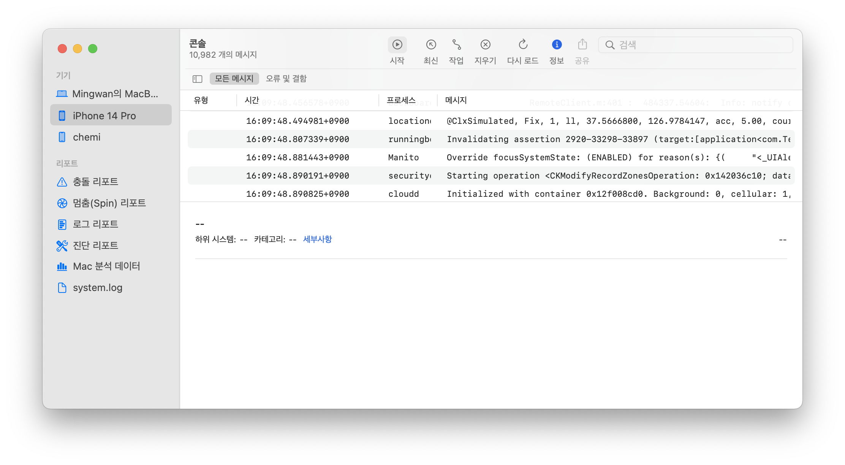Click the 작업 activities icon
This screenshot has height=465, width=845.
click(x=456, y=45)
